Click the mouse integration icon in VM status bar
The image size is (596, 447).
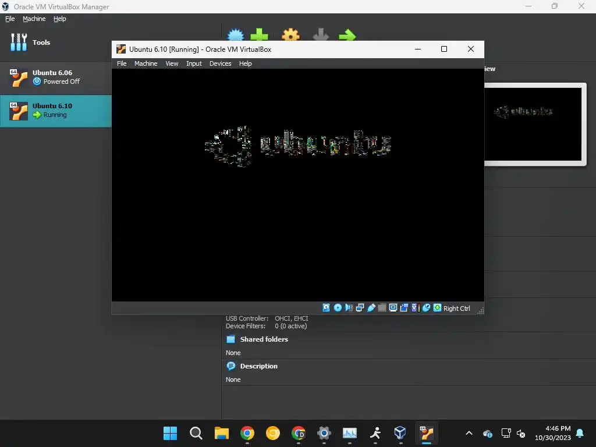tap(426, 308)
